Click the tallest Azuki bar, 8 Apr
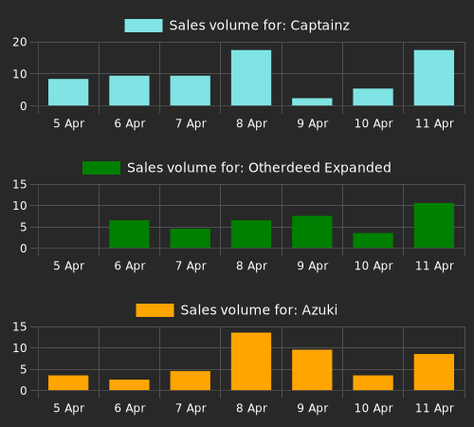Viewport: 474px width, 427px height. pos(251,362)
